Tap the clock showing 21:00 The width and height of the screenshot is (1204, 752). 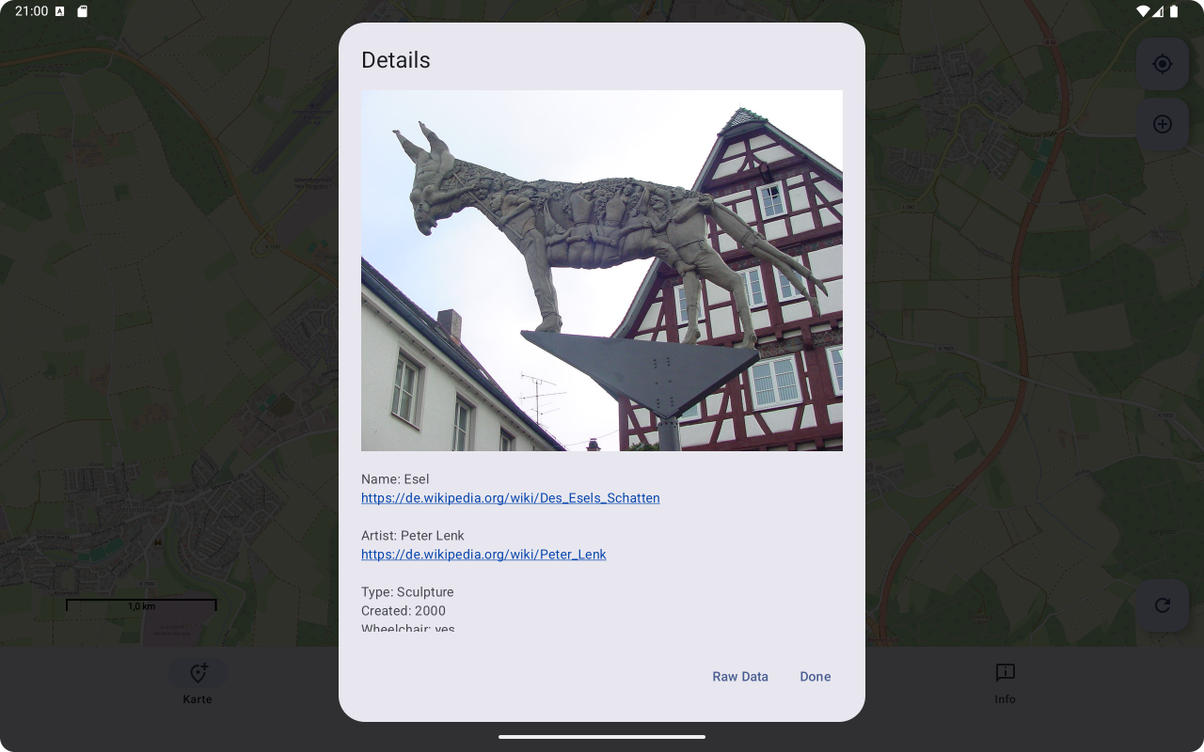click(x=31, y=11)
